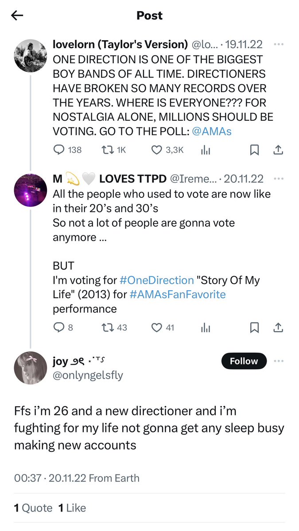The height and width of the screenshot is (531, 299).
Task: Share lovelorn's post via share icon
Action: tap(278, 150)
